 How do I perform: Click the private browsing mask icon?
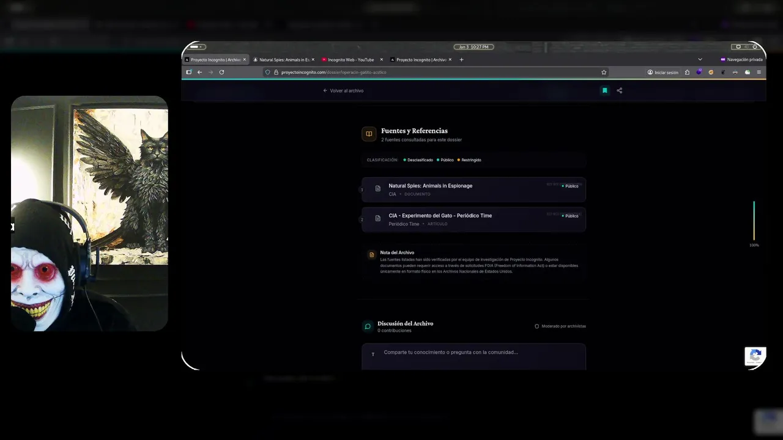[723, 60]
